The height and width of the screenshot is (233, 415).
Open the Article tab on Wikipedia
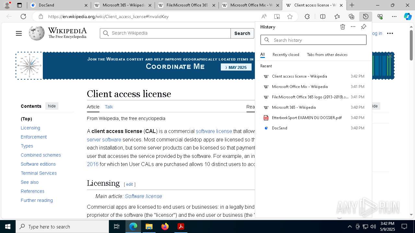tap(93, 107)
